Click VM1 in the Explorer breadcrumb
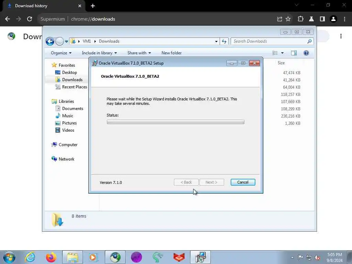352x264 pixels. pos(87,41)
